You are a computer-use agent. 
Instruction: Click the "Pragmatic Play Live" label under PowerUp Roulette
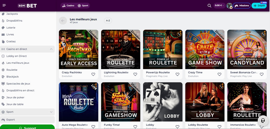pyautogui.click(x=157, y=76)
